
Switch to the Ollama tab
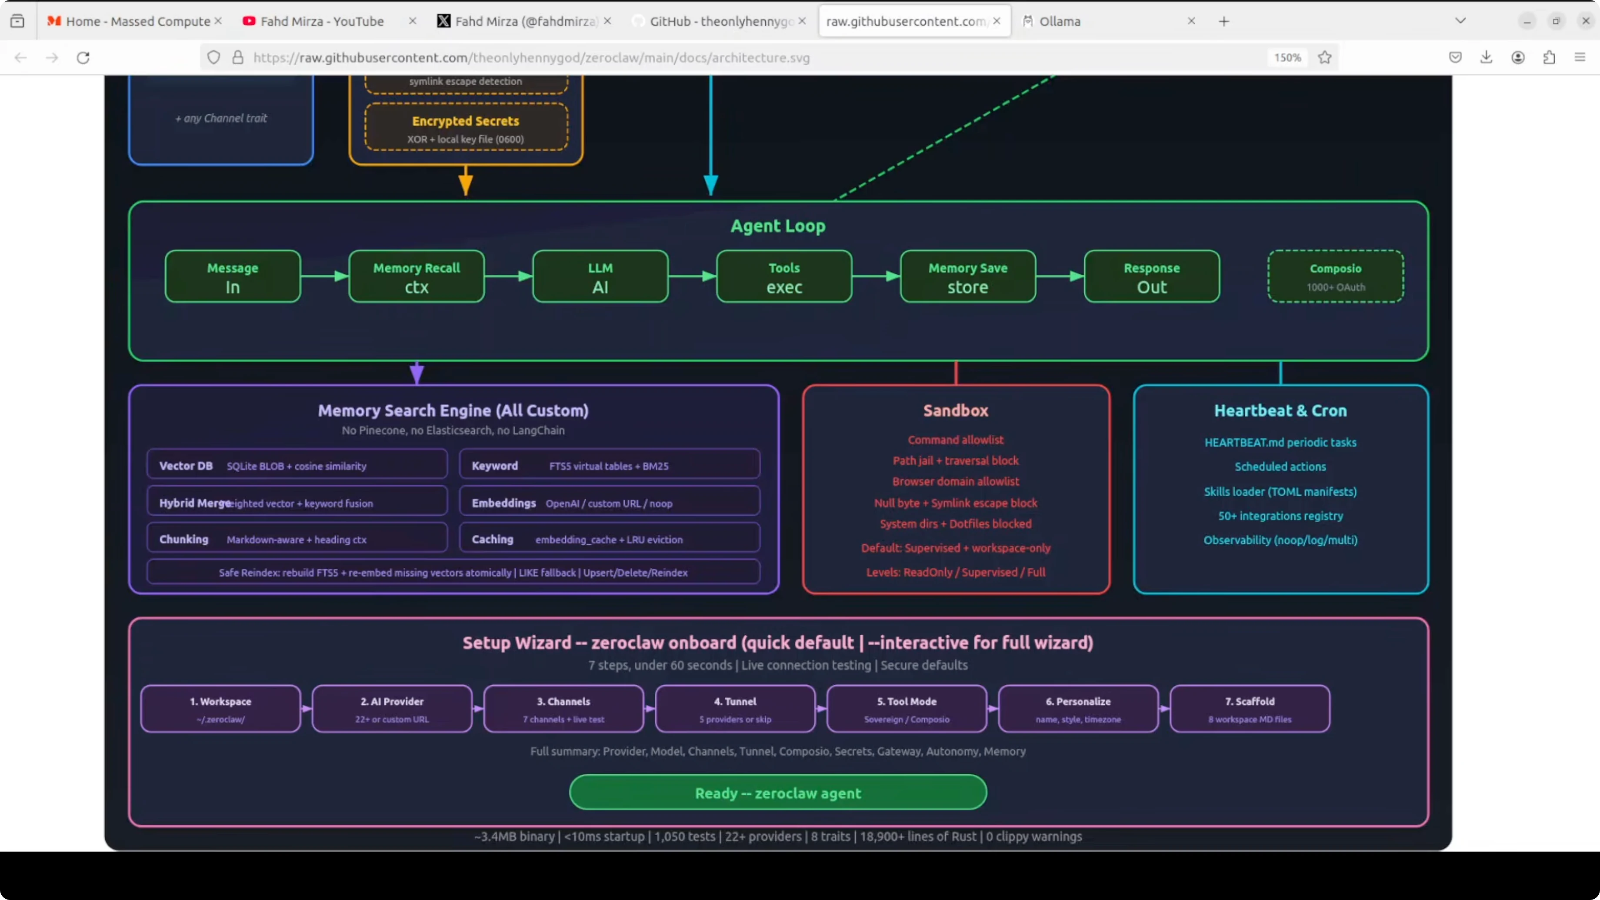(1060, 21)
